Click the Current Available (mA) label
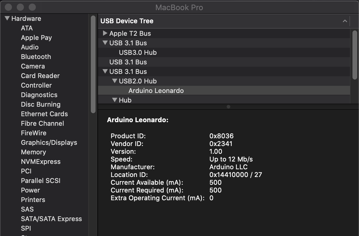Image resolution: width=359 pixels, height=236 pixels. [x=147, y=182]
